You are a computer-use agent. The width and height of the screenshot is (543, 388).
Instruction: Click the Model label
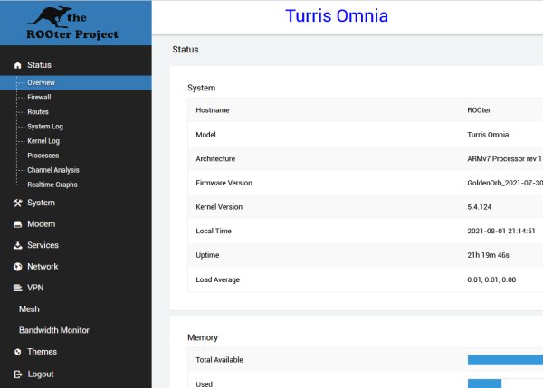click(205, 135)
